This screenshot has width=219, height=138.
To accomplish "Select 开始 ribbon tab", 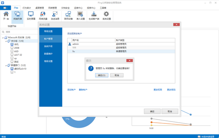I will (16, 8).
